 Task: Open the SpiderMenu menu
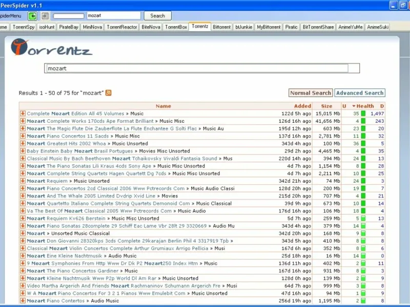(x=10, y=16)
